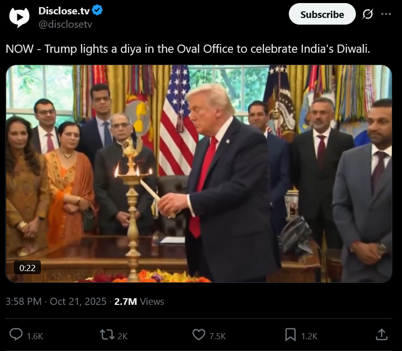Click the 1.6K replies count
Screen dimensions: 402x351
(x=35, y=336)
